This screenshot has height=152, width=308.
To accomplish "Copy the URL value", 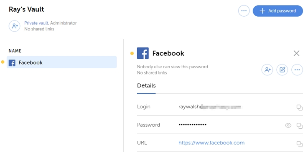I will point(299,144).
